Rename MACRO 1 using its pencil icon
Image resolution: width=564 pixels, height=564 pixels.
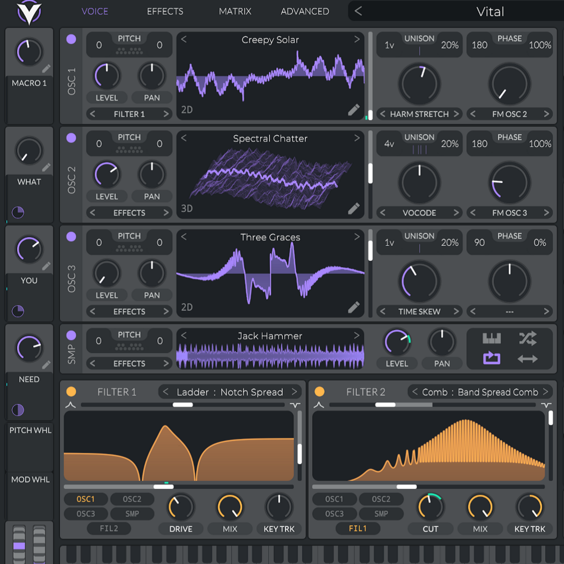click(x=46, y=68)
